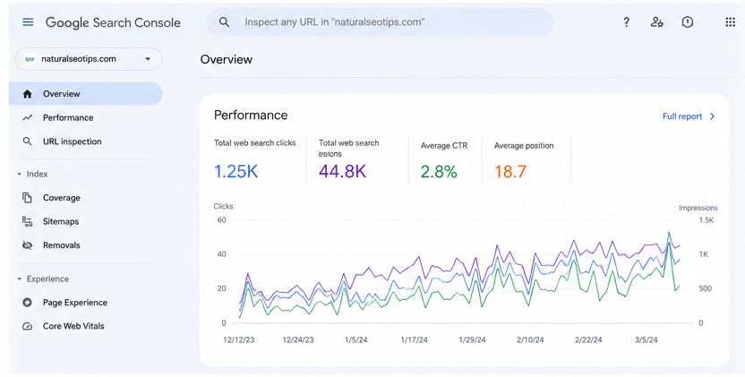Click the Performance trend line icon

(28, 118)
